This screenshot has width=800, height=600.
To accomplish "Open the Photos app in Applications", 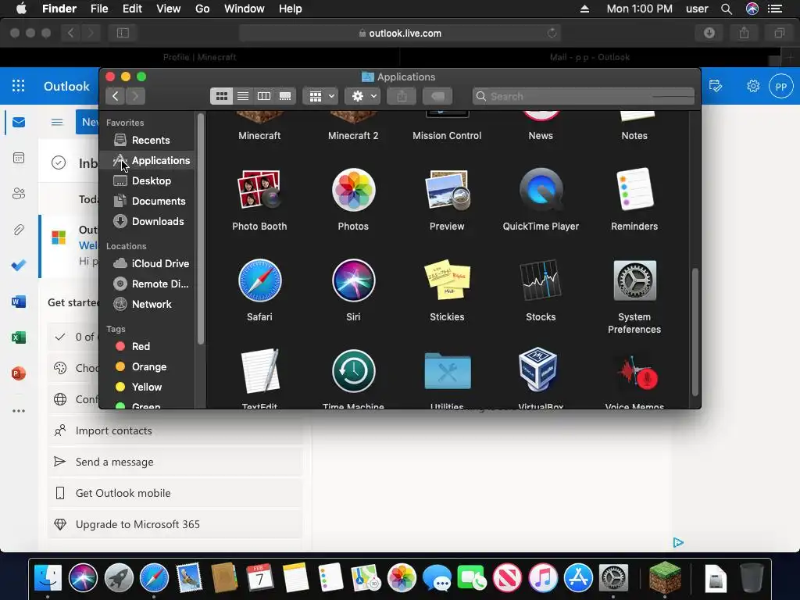I will [353, 190].
